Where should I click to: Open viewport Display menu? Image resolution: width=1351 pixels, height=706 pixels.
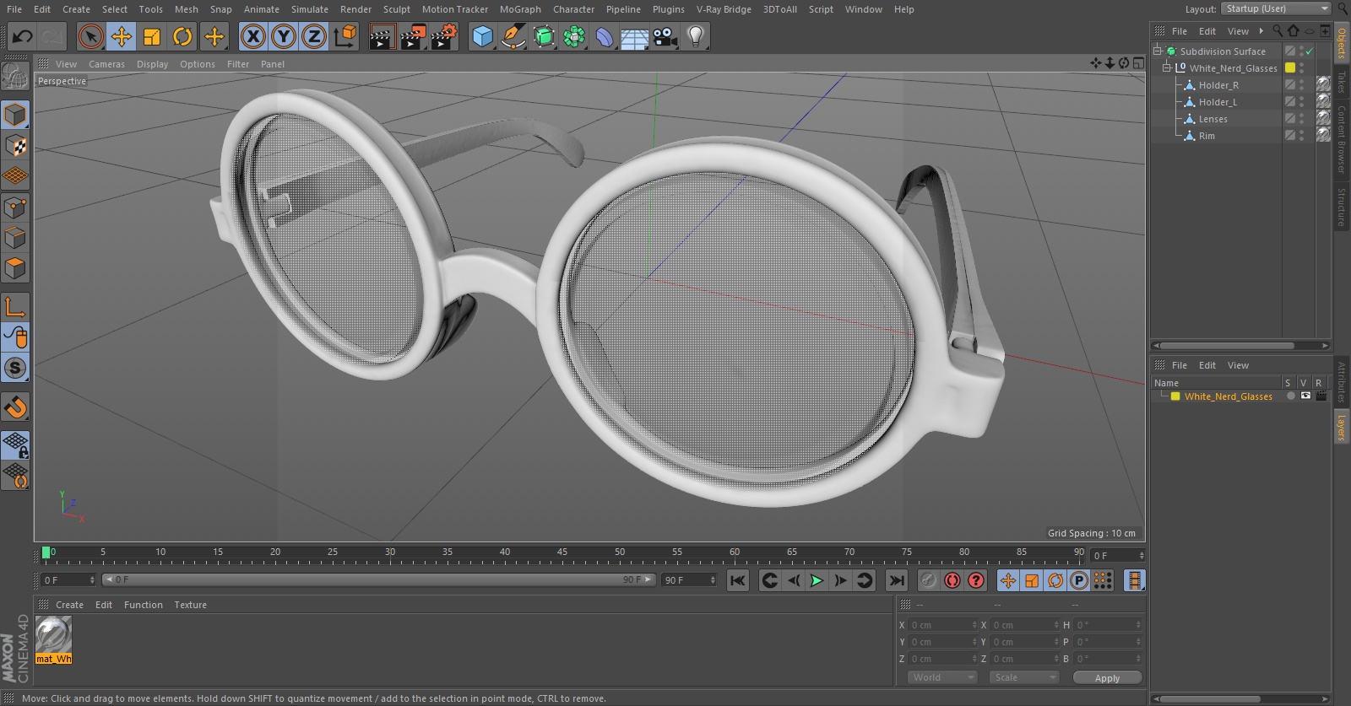pos(152,64)
